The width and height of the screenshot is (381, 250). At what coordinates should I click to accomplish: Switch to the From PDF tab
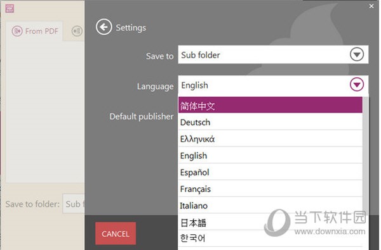pos(34,31)
